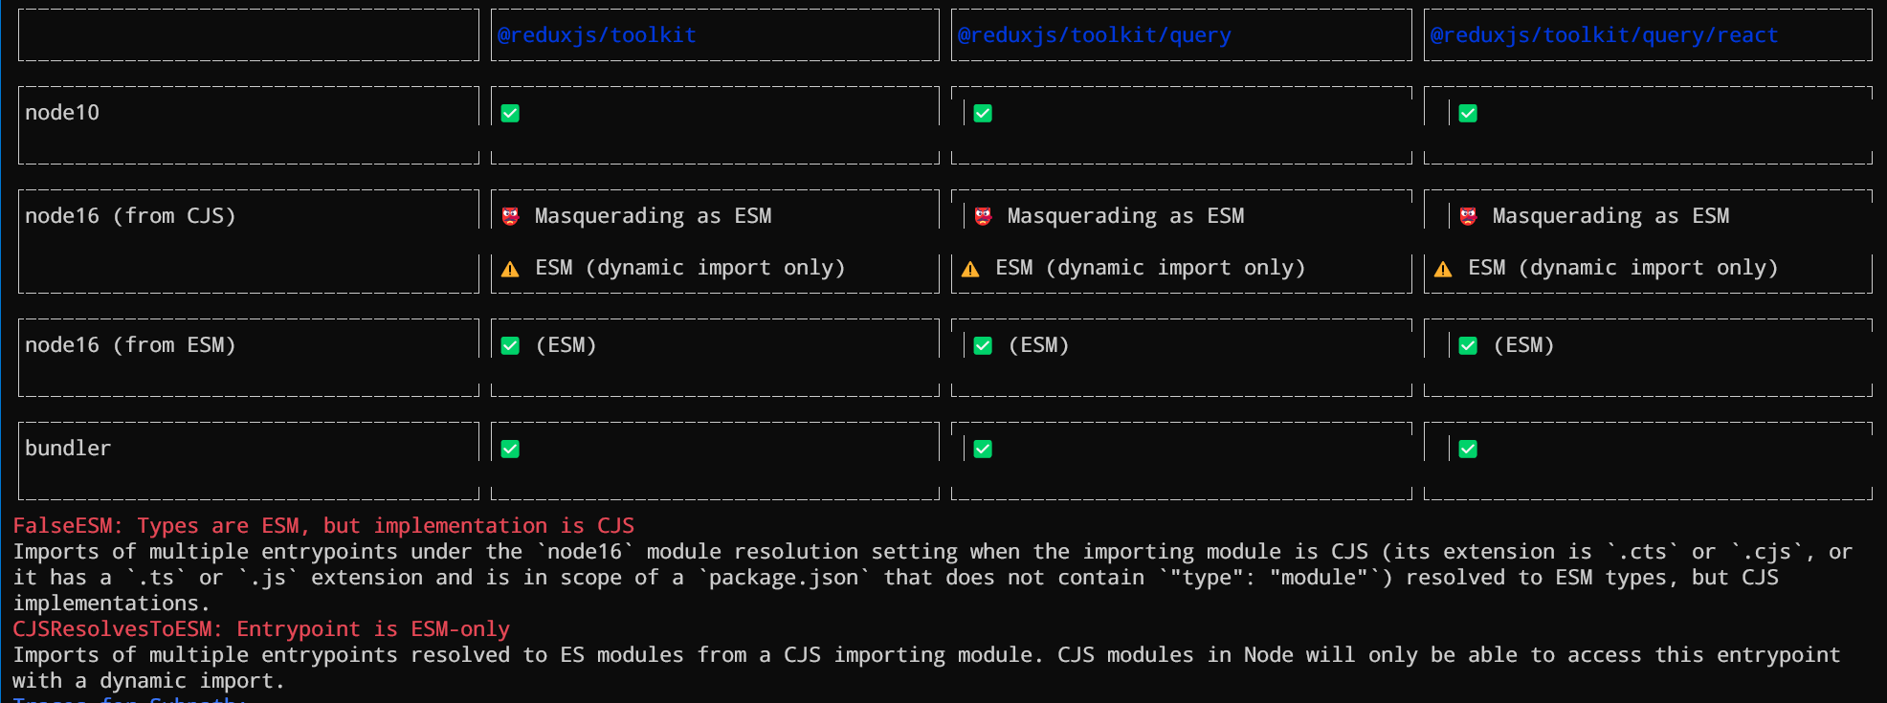This screenshot has width=1887, height=703.
Task: Click the 'with a dynamic import.' line
Action: tap(148, 681)
